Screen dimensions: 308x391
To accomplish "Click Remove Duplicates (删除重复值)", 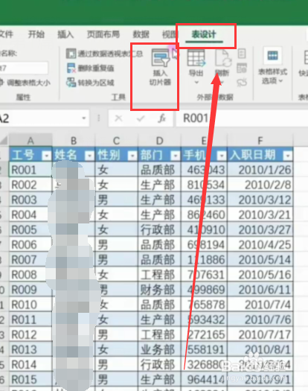I will (x=90, y=68).
